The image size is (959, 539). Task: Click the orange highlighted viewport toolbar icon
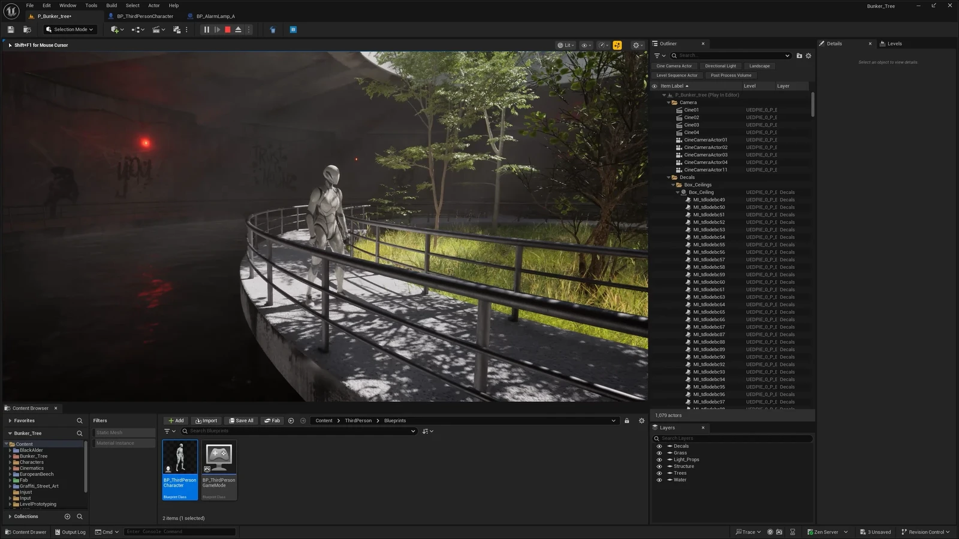click(x=617, y=45)
